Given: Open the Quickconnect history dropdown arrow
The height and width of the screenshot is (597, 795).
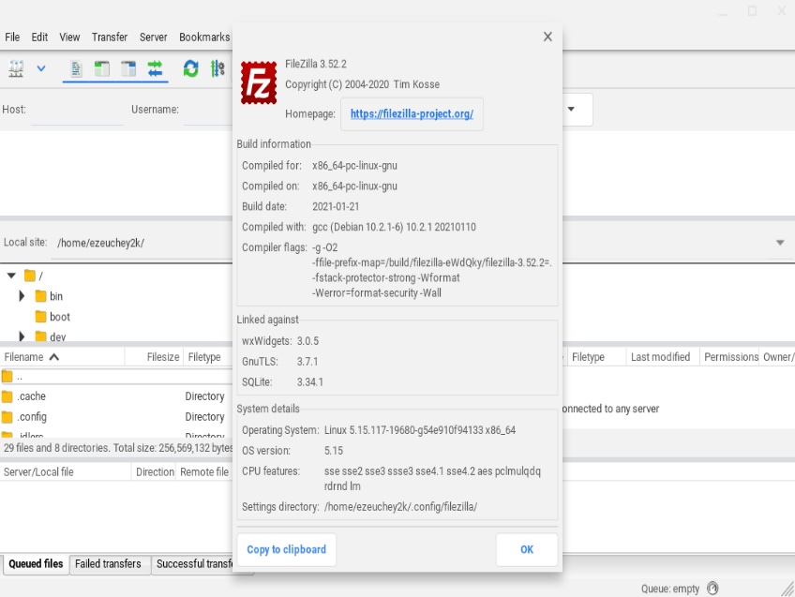Looking at the screenshot, I should coord(572,109).
